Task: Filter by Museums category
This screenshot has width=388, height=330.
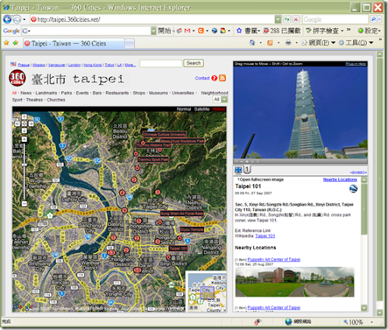Action: pos(158,93)
